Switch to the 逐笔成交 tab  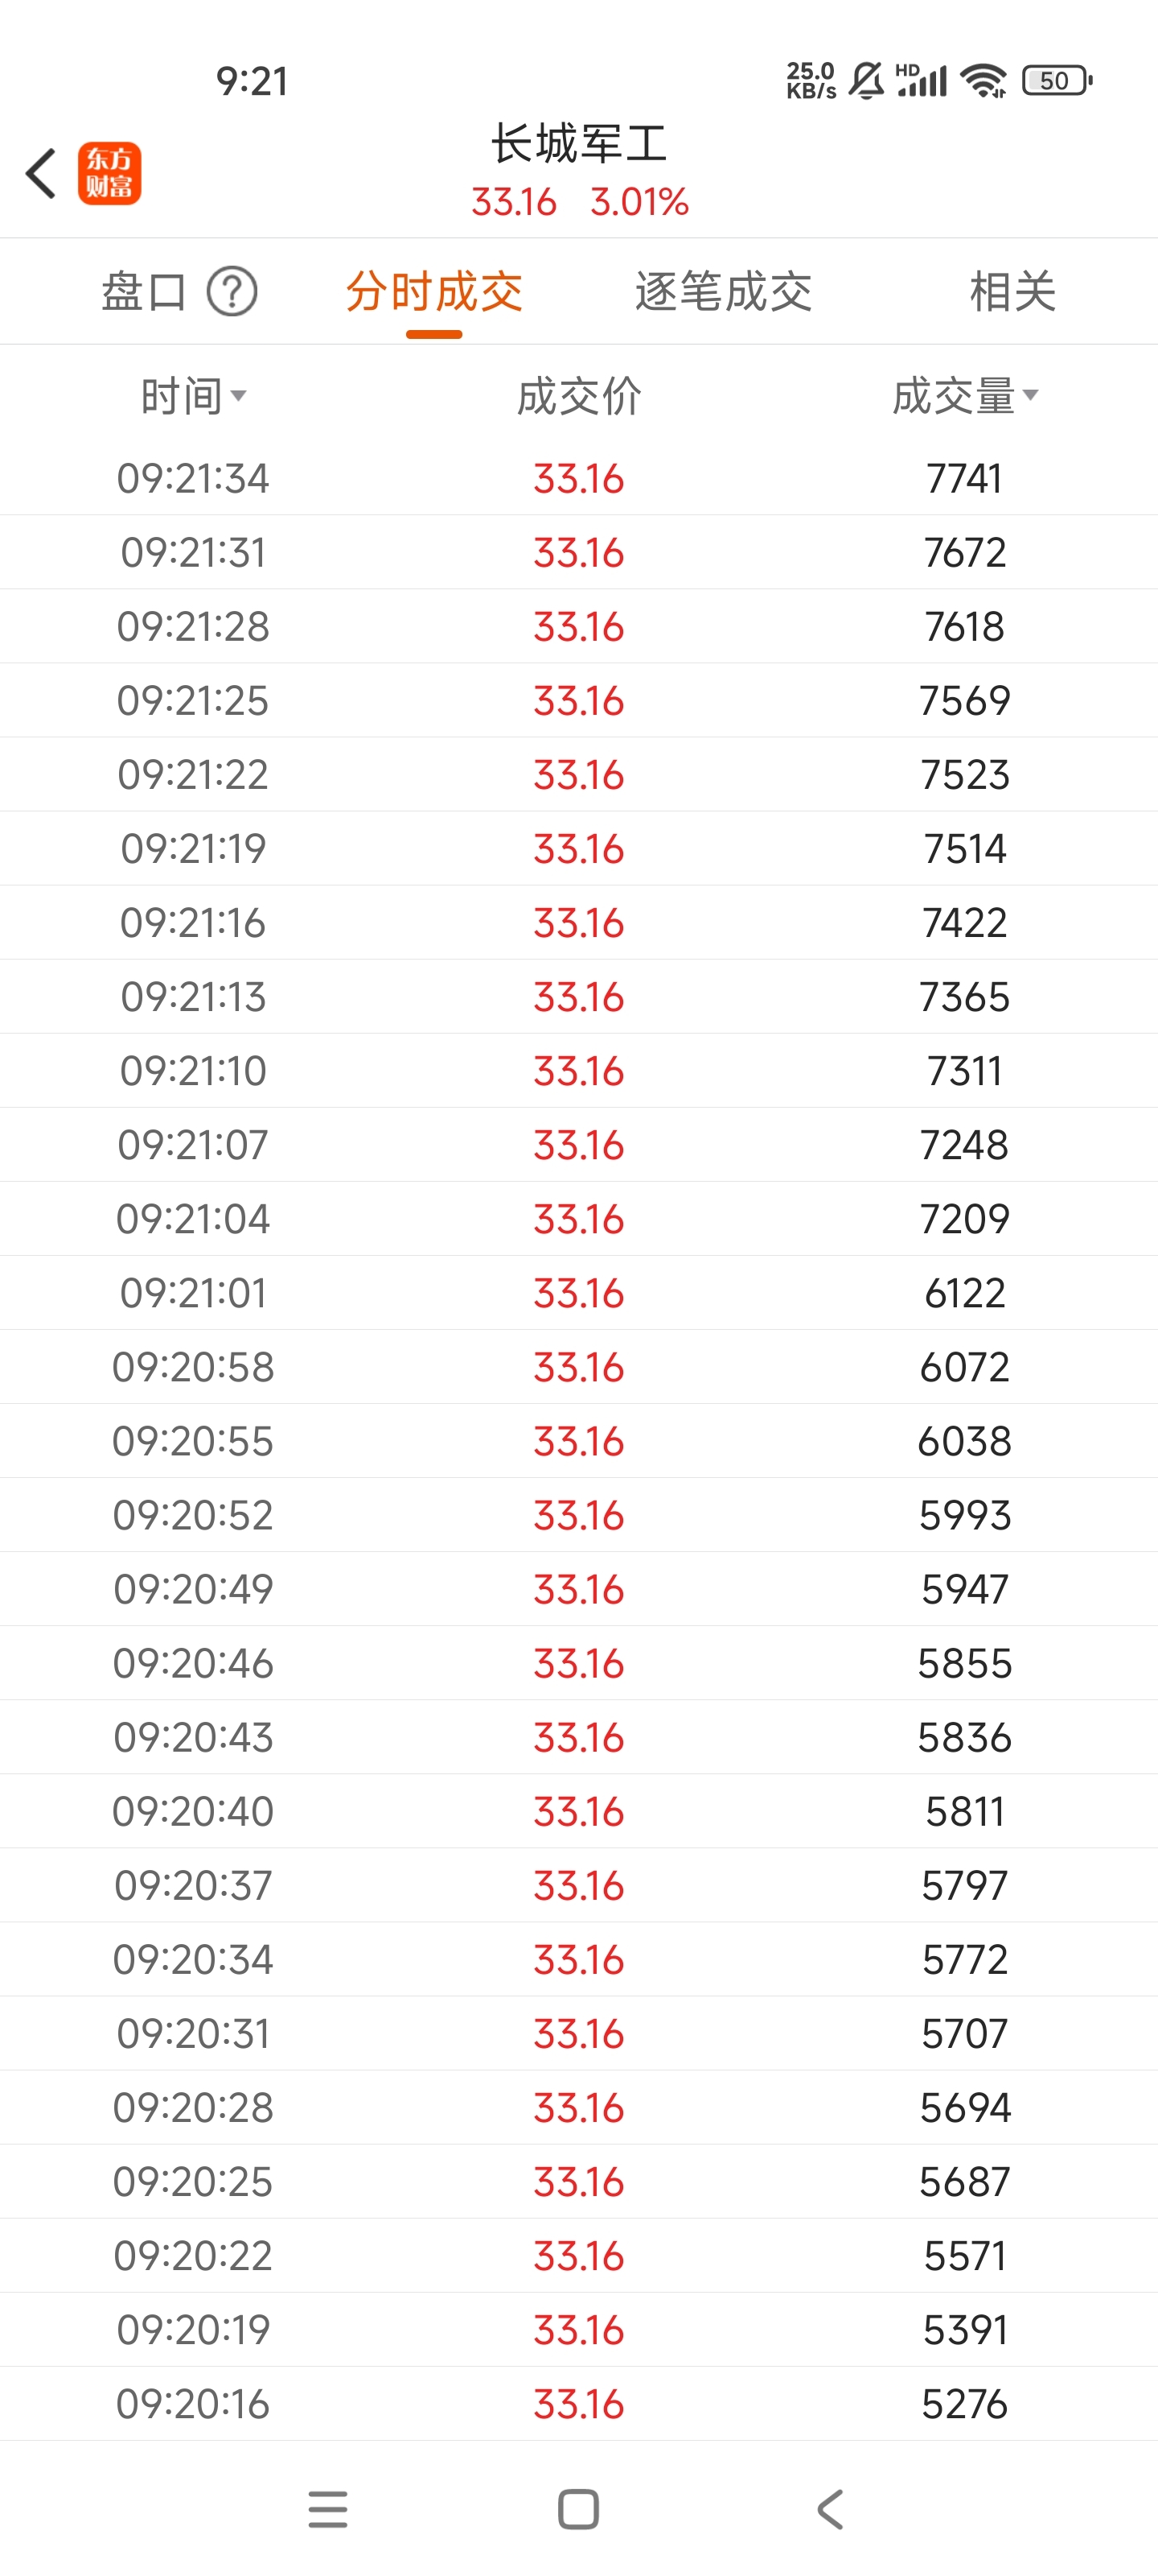(x=724, y=292)
